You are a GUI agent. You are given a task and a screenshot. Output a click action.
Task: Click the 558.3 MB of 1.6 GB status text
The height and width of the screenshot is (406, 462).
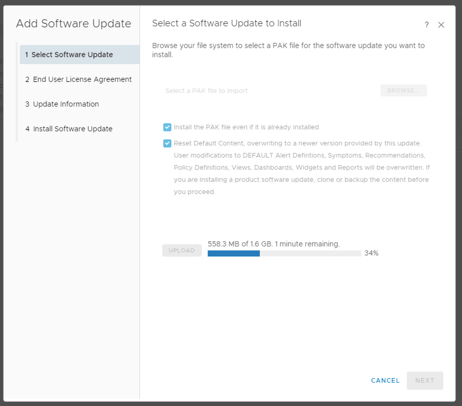pos(273,244)
